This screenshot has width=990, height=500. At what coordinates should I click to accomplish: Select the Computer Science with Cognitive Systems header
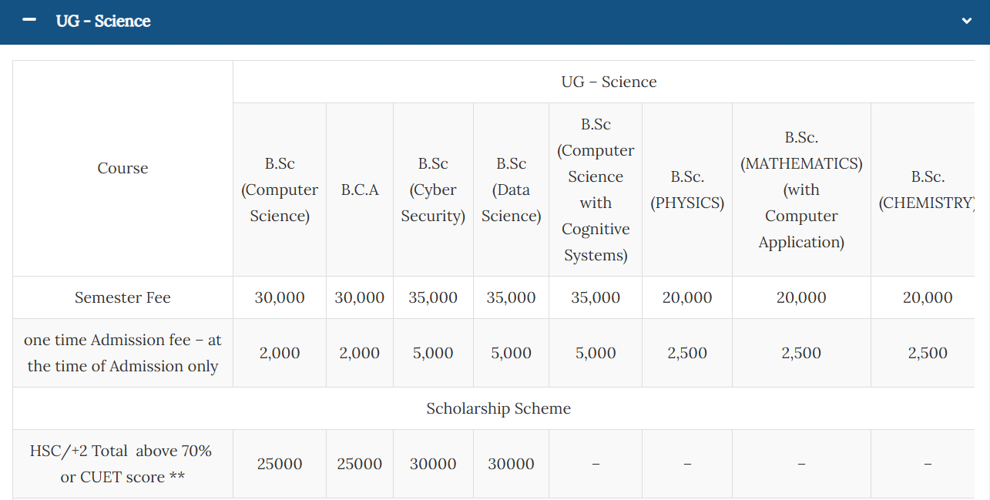(596, 190)
